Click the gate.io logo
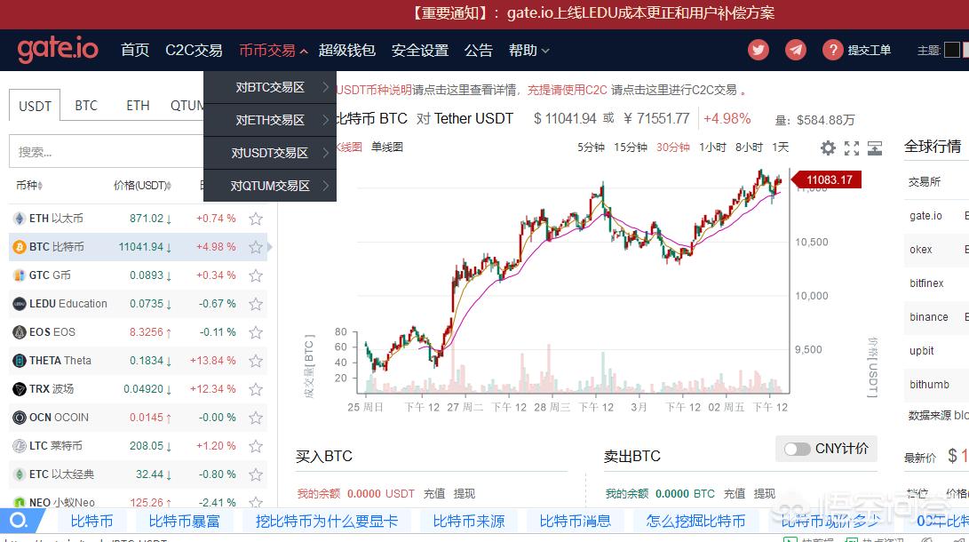Image resolution: width=969 pixels, height=542 pixels. click(58, 50)
